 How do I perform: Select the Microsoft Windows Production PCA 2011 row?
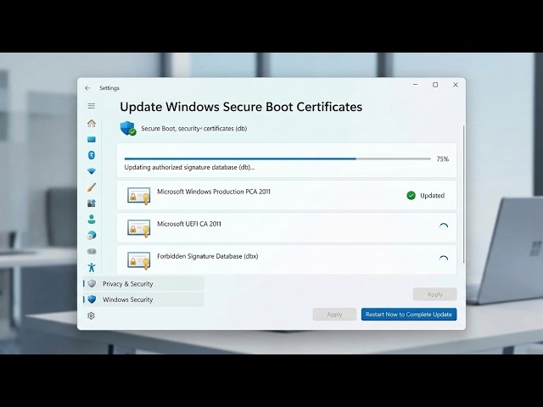(287, 196)
